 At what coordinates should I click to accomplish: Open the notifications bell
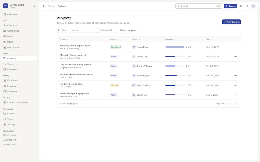241,6
